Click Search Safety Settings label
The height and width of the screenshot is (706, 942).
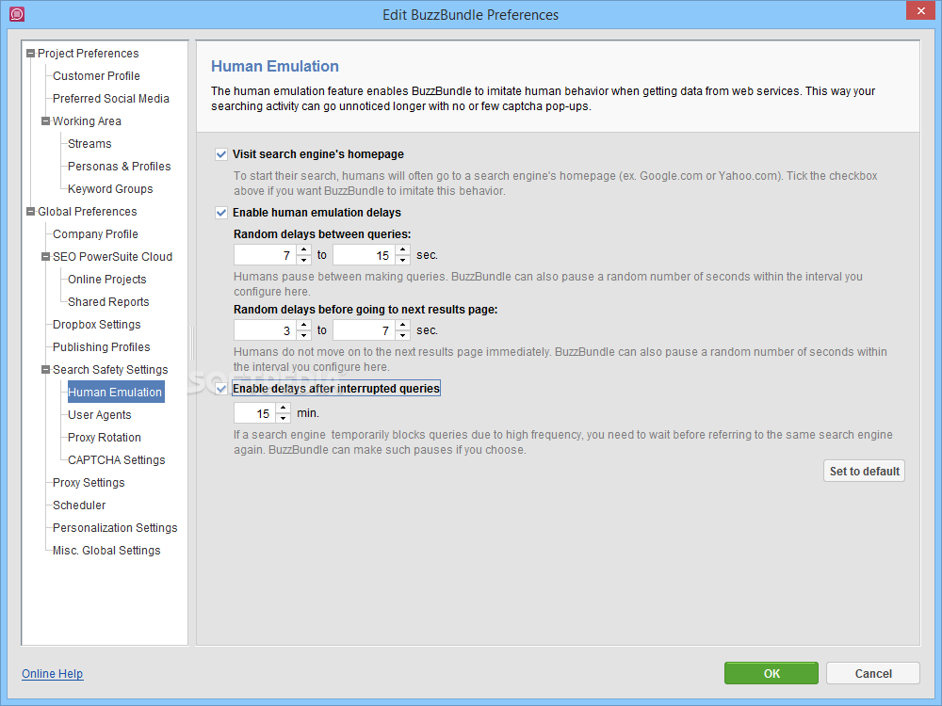tap(110, 369)
